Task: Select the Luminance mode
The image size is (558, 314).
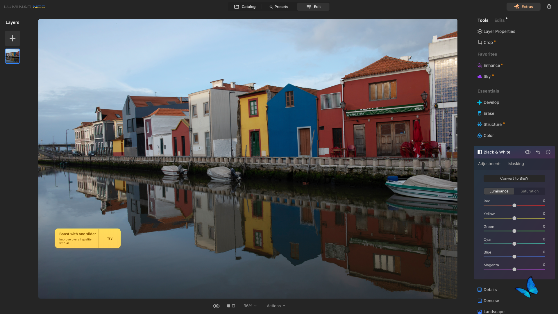Action: [x=499, y=191]
